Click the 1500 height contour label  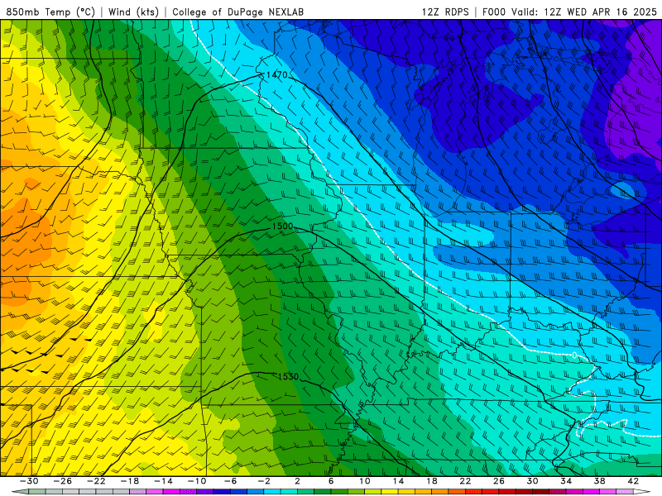click(x=282, y=226)
